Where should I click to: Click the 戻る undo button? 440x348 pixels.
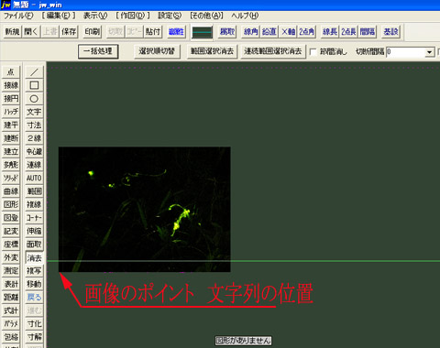tap(34, 298)
